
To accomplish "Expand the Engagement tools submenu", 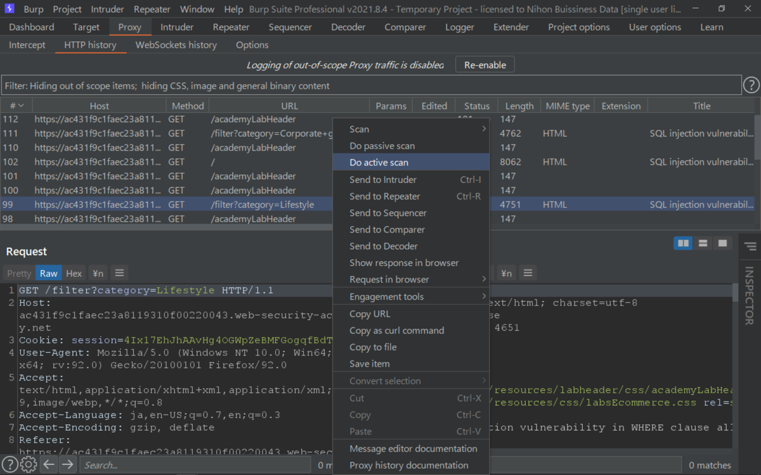I will click(411, 296).
